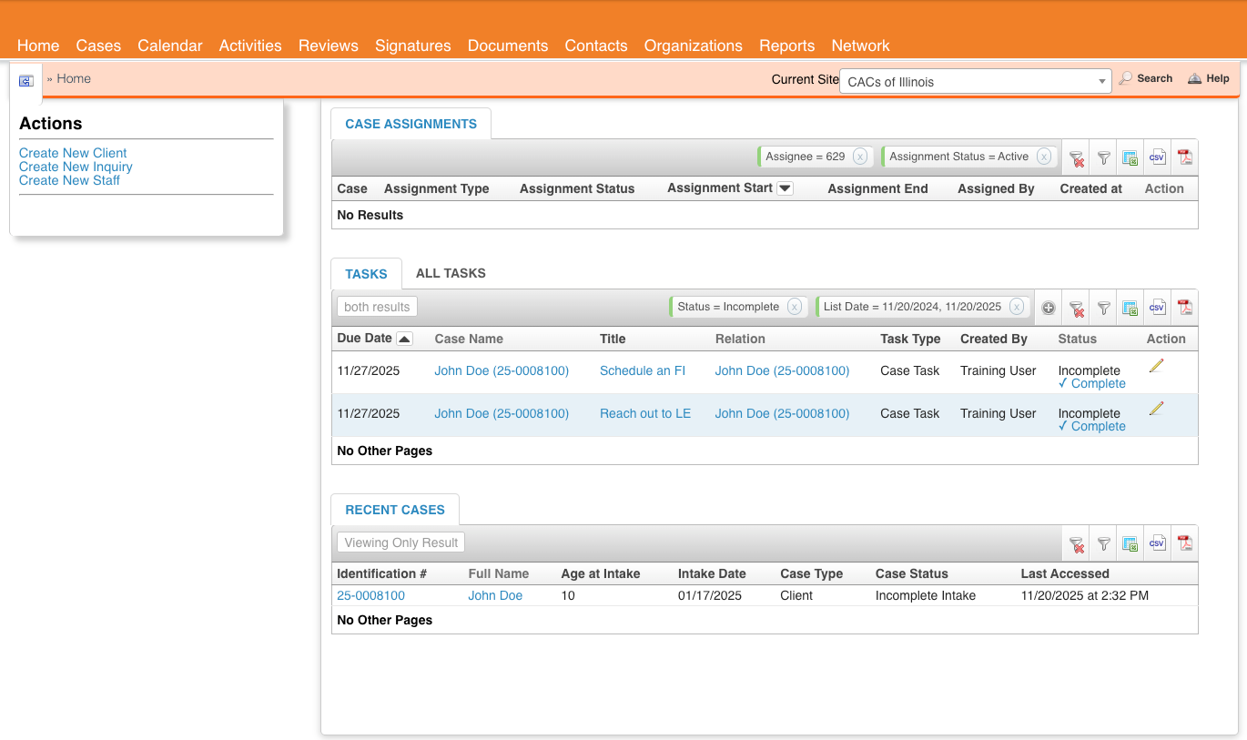Select the Tasks tab
The height and width of the screenshot is (740, 1247).
[x=366, y=274]
